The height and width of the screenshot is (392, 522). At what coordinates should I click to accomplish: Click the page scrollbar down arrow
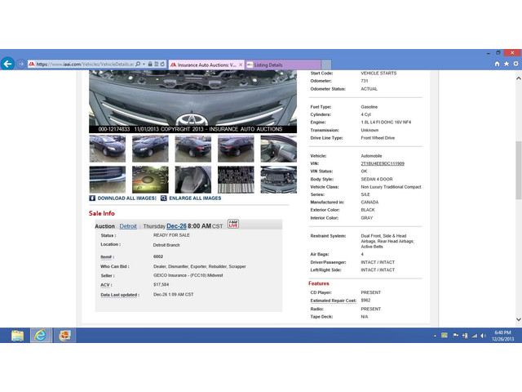click(519, 319)
